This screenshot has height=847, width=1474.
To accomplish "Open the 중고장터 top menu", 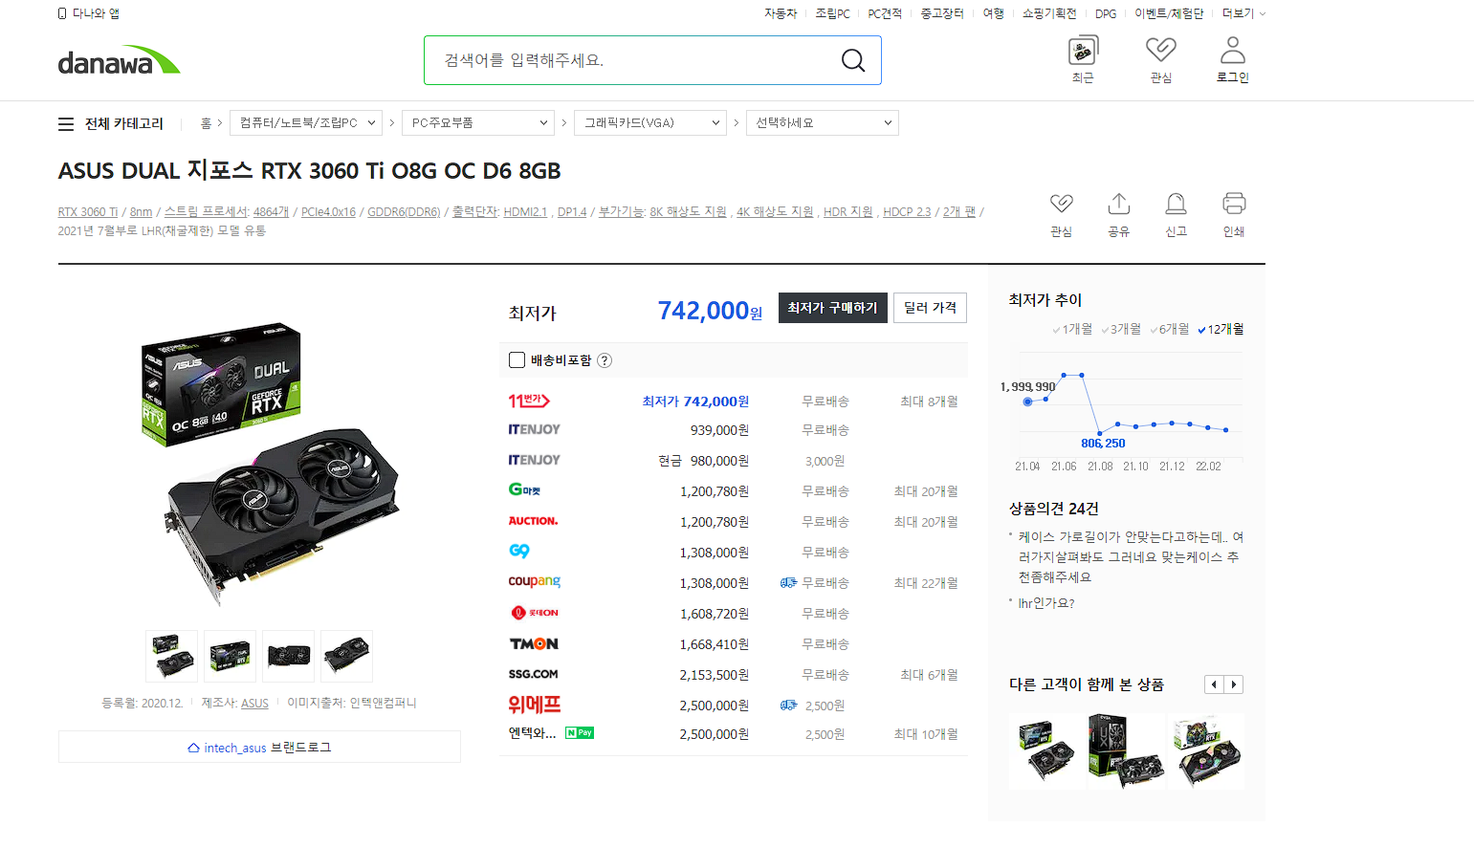I will (942, 13).
